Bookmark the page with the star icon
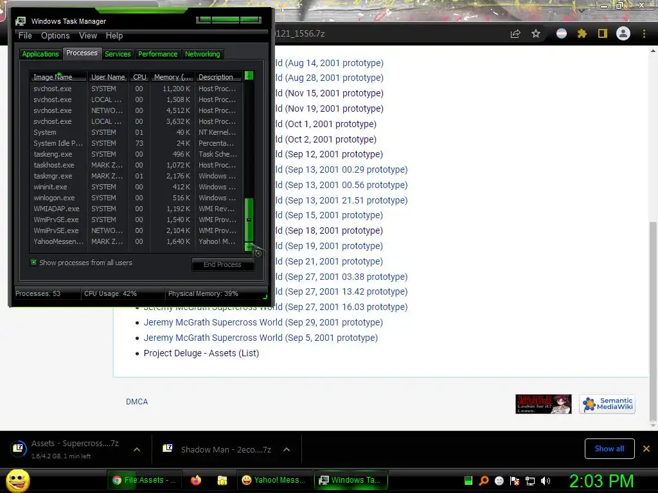The image size is (658, 493). coord(536,33)
